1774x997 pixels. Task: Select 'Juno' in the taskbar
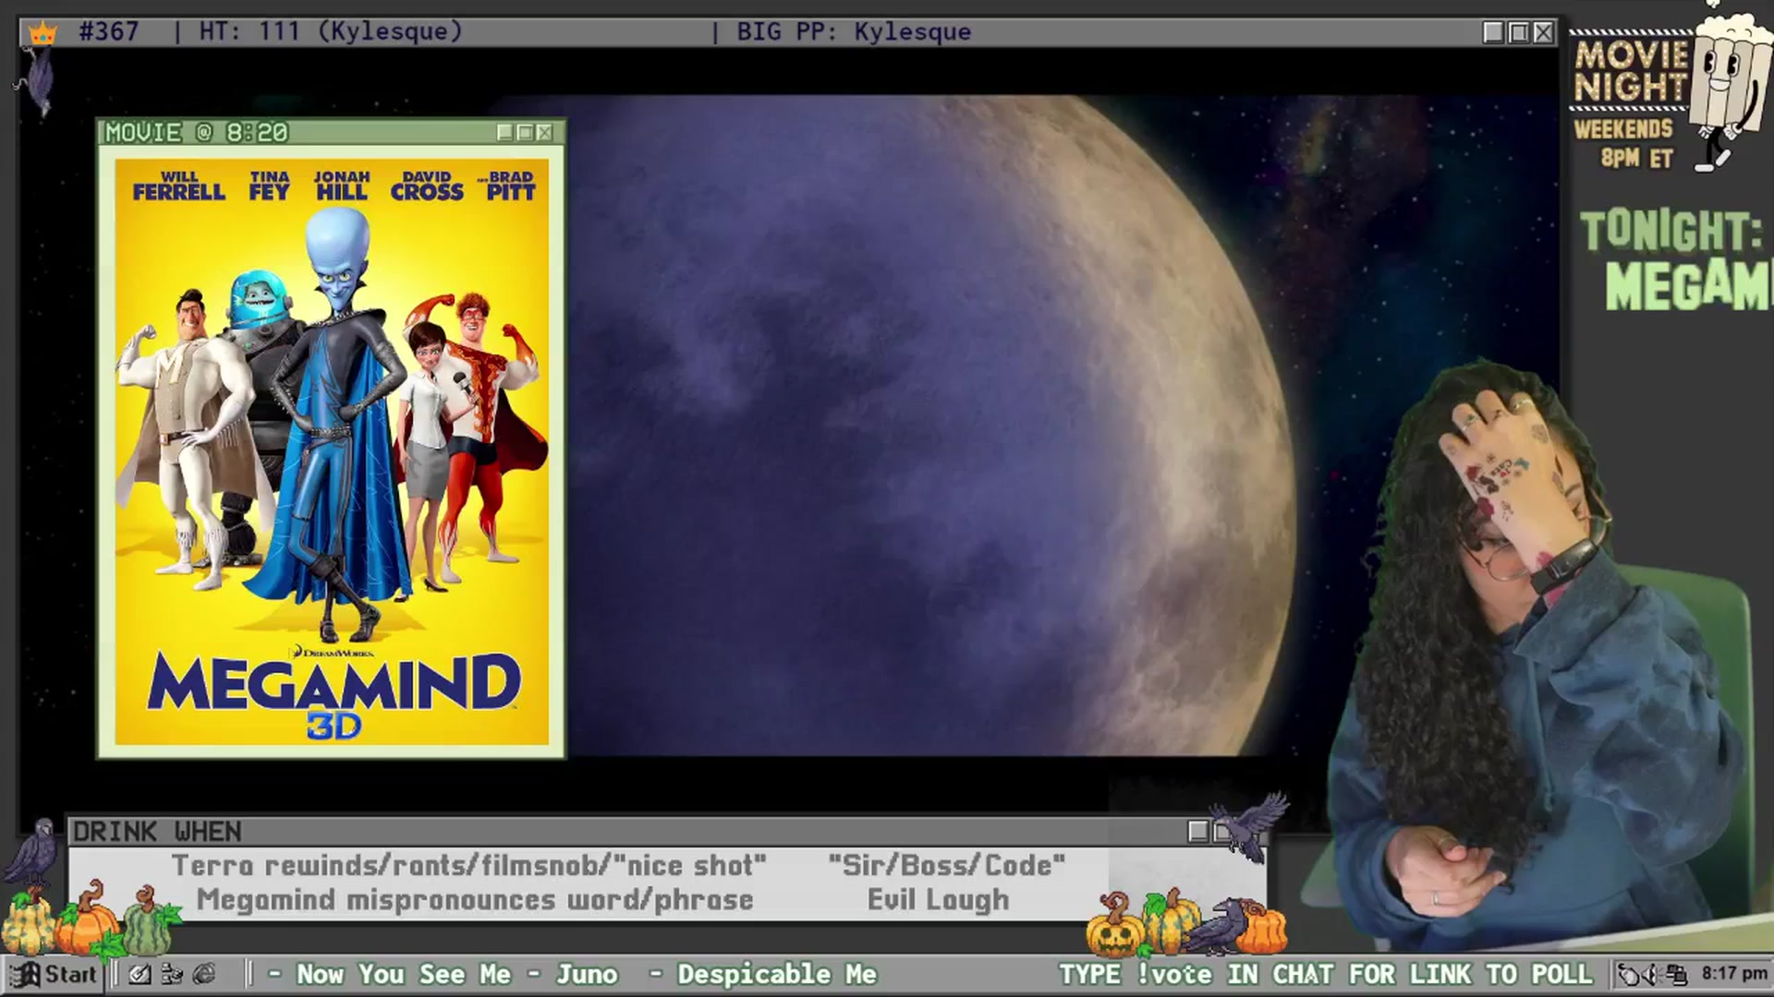click(587, 974)
